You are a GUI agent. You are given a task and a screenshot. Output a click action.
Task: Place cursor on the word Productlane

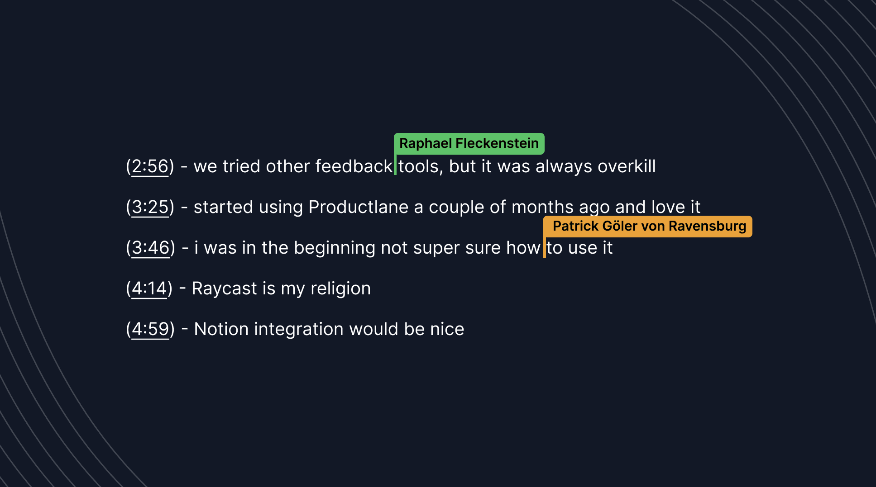[358, 207]
